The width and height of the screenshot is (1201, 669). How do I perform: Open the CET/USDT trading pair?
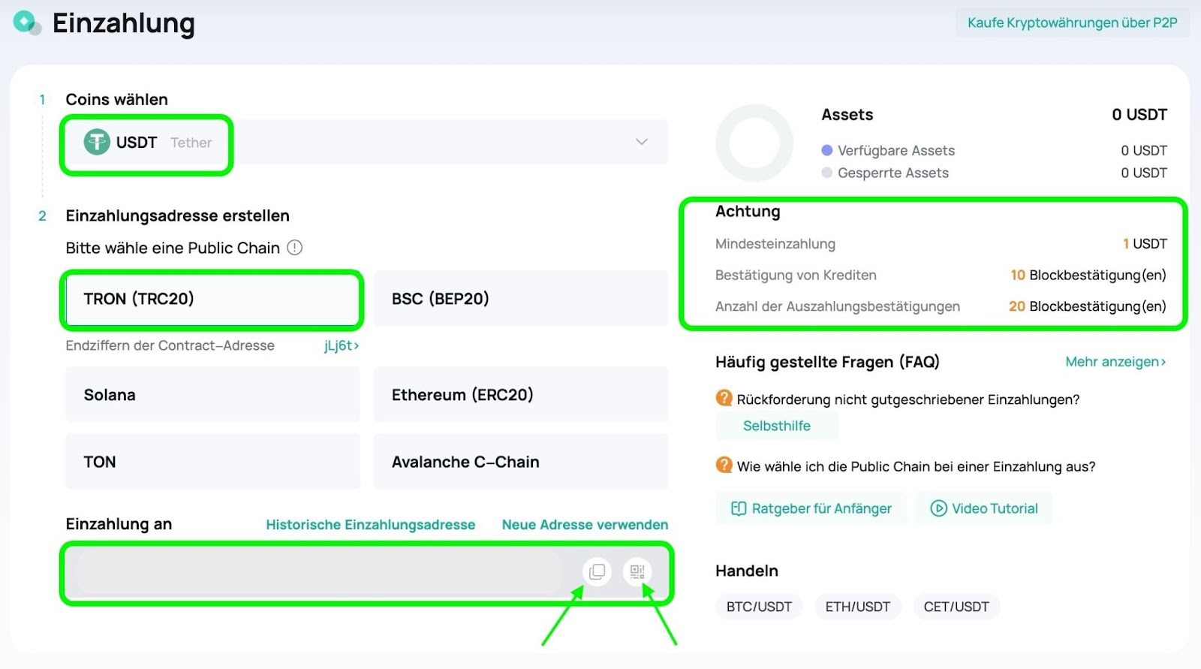coord(956,607)
